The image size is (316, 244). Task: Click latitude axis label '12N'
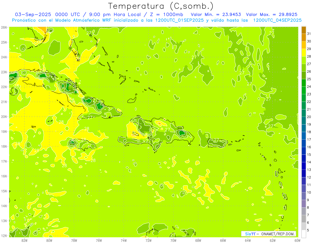(x=4, y=236)
